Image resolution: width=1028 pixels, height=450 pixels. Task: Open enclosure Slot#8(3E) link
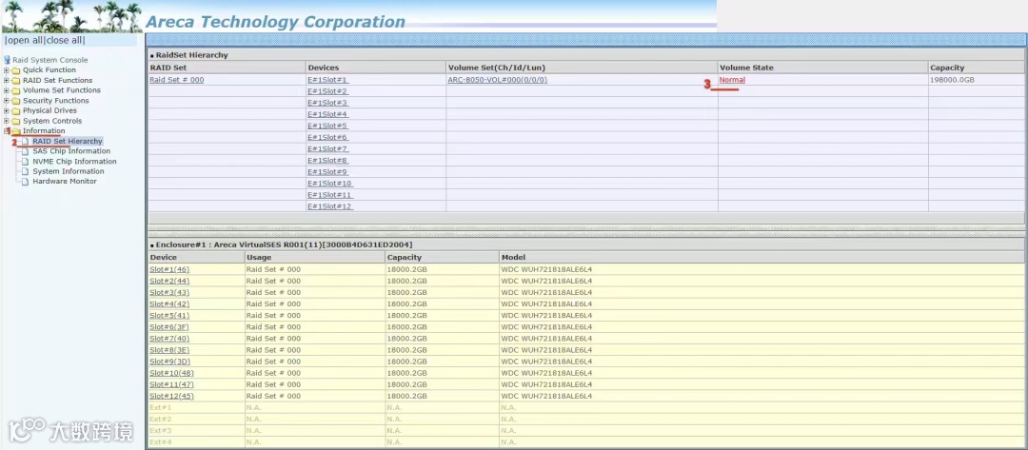pos(169,350)
